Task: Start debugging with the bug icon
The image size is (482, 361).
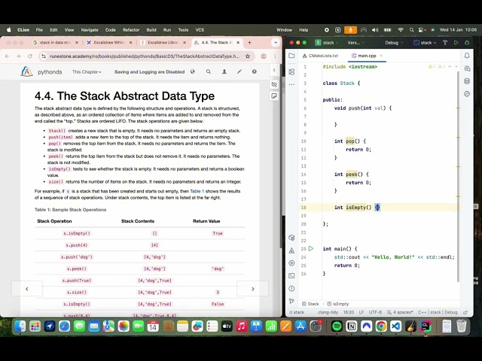Action: tap(467, 43)
